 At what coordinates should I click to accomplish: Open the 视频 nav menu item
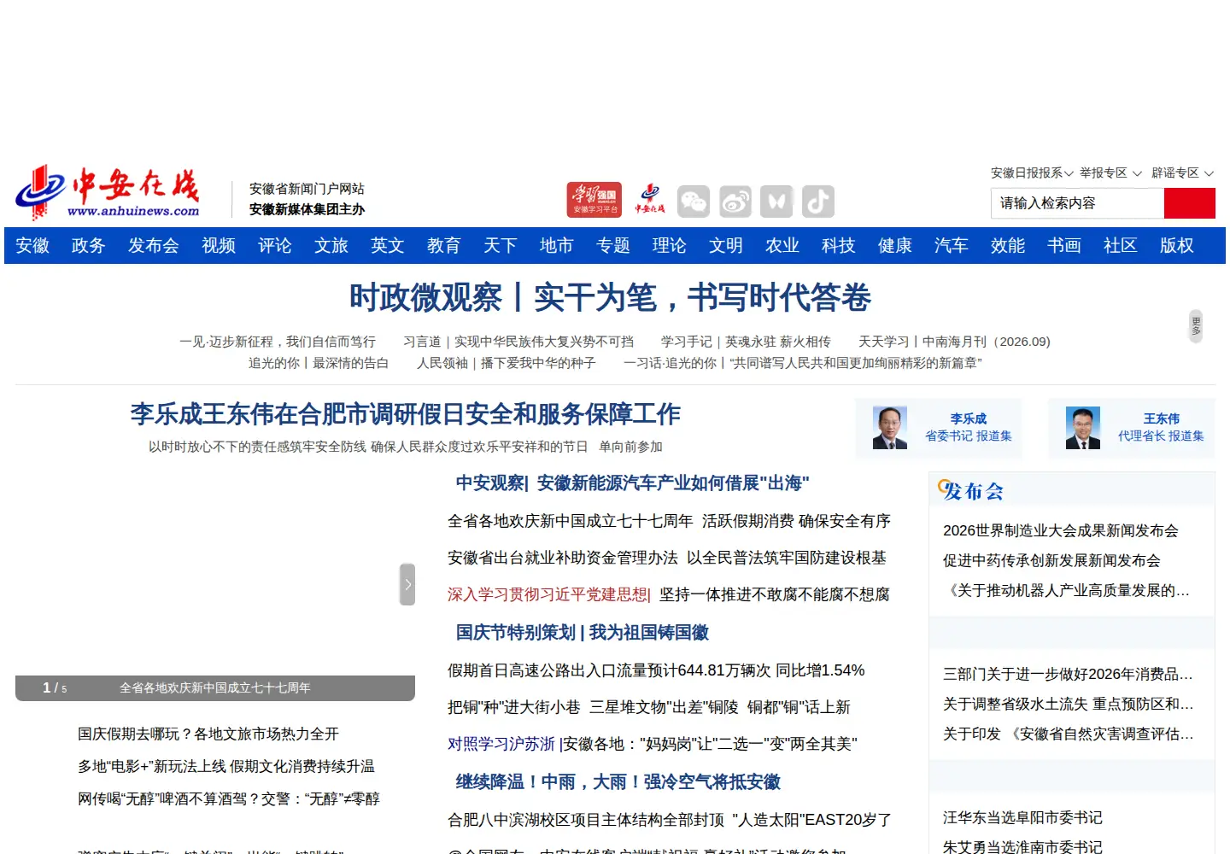pos(219,246)
